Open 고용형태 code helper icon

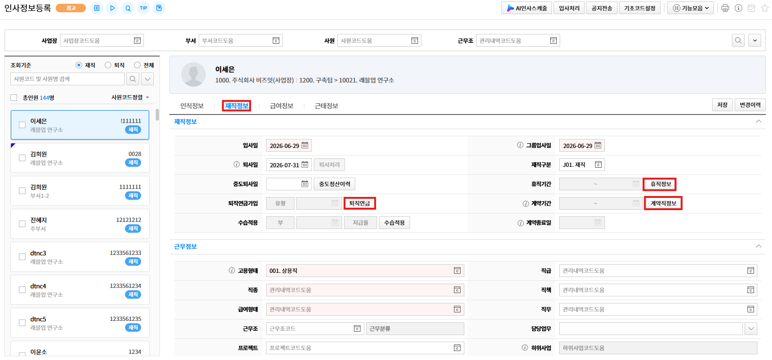457,271
